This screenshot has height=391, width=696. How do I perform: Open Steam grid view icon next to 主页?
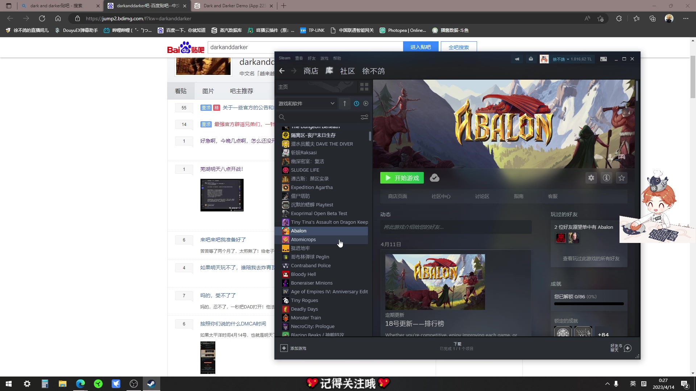(x=364, y=87)
